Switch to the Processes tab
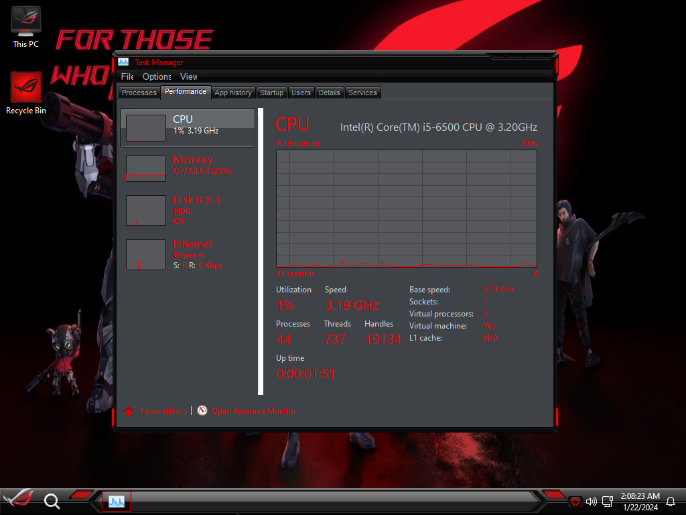Screen dimensions: 686x515 coord(139,93)
